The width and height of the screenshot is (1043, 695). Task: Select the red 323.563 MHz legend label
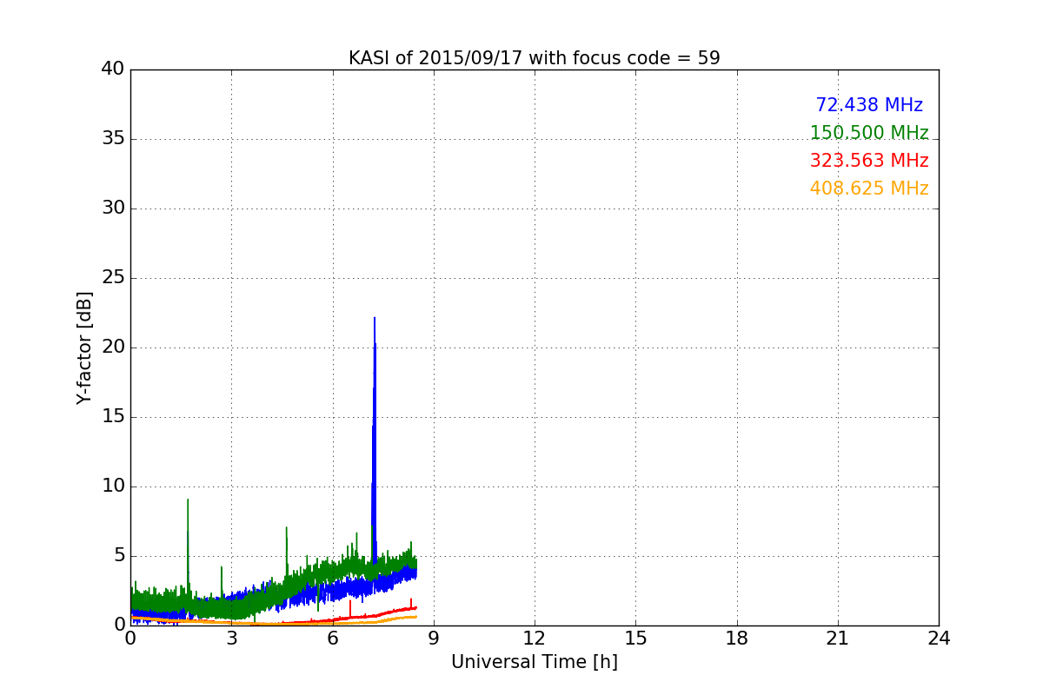point(869,161)
